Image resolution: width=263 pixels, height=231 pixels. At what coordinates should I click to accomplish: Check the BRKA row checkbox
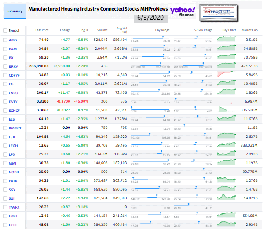tap(5, 66)
